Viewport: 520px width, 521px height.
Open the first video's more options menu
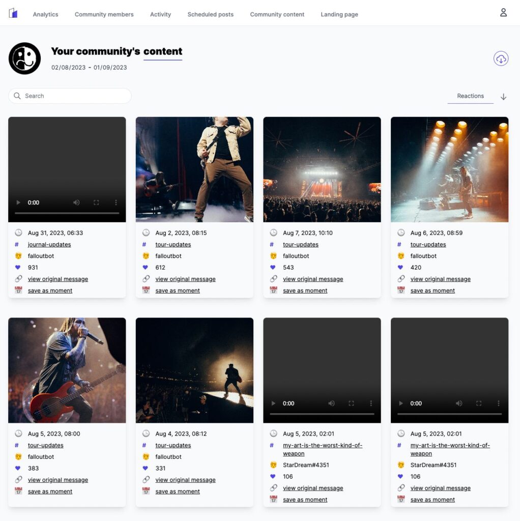tap(116, 202)
